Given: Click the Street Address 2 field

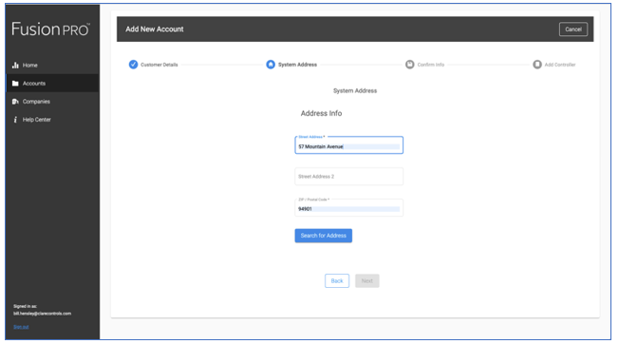Looking at the screenshot, I should click(x=349, y=177).
